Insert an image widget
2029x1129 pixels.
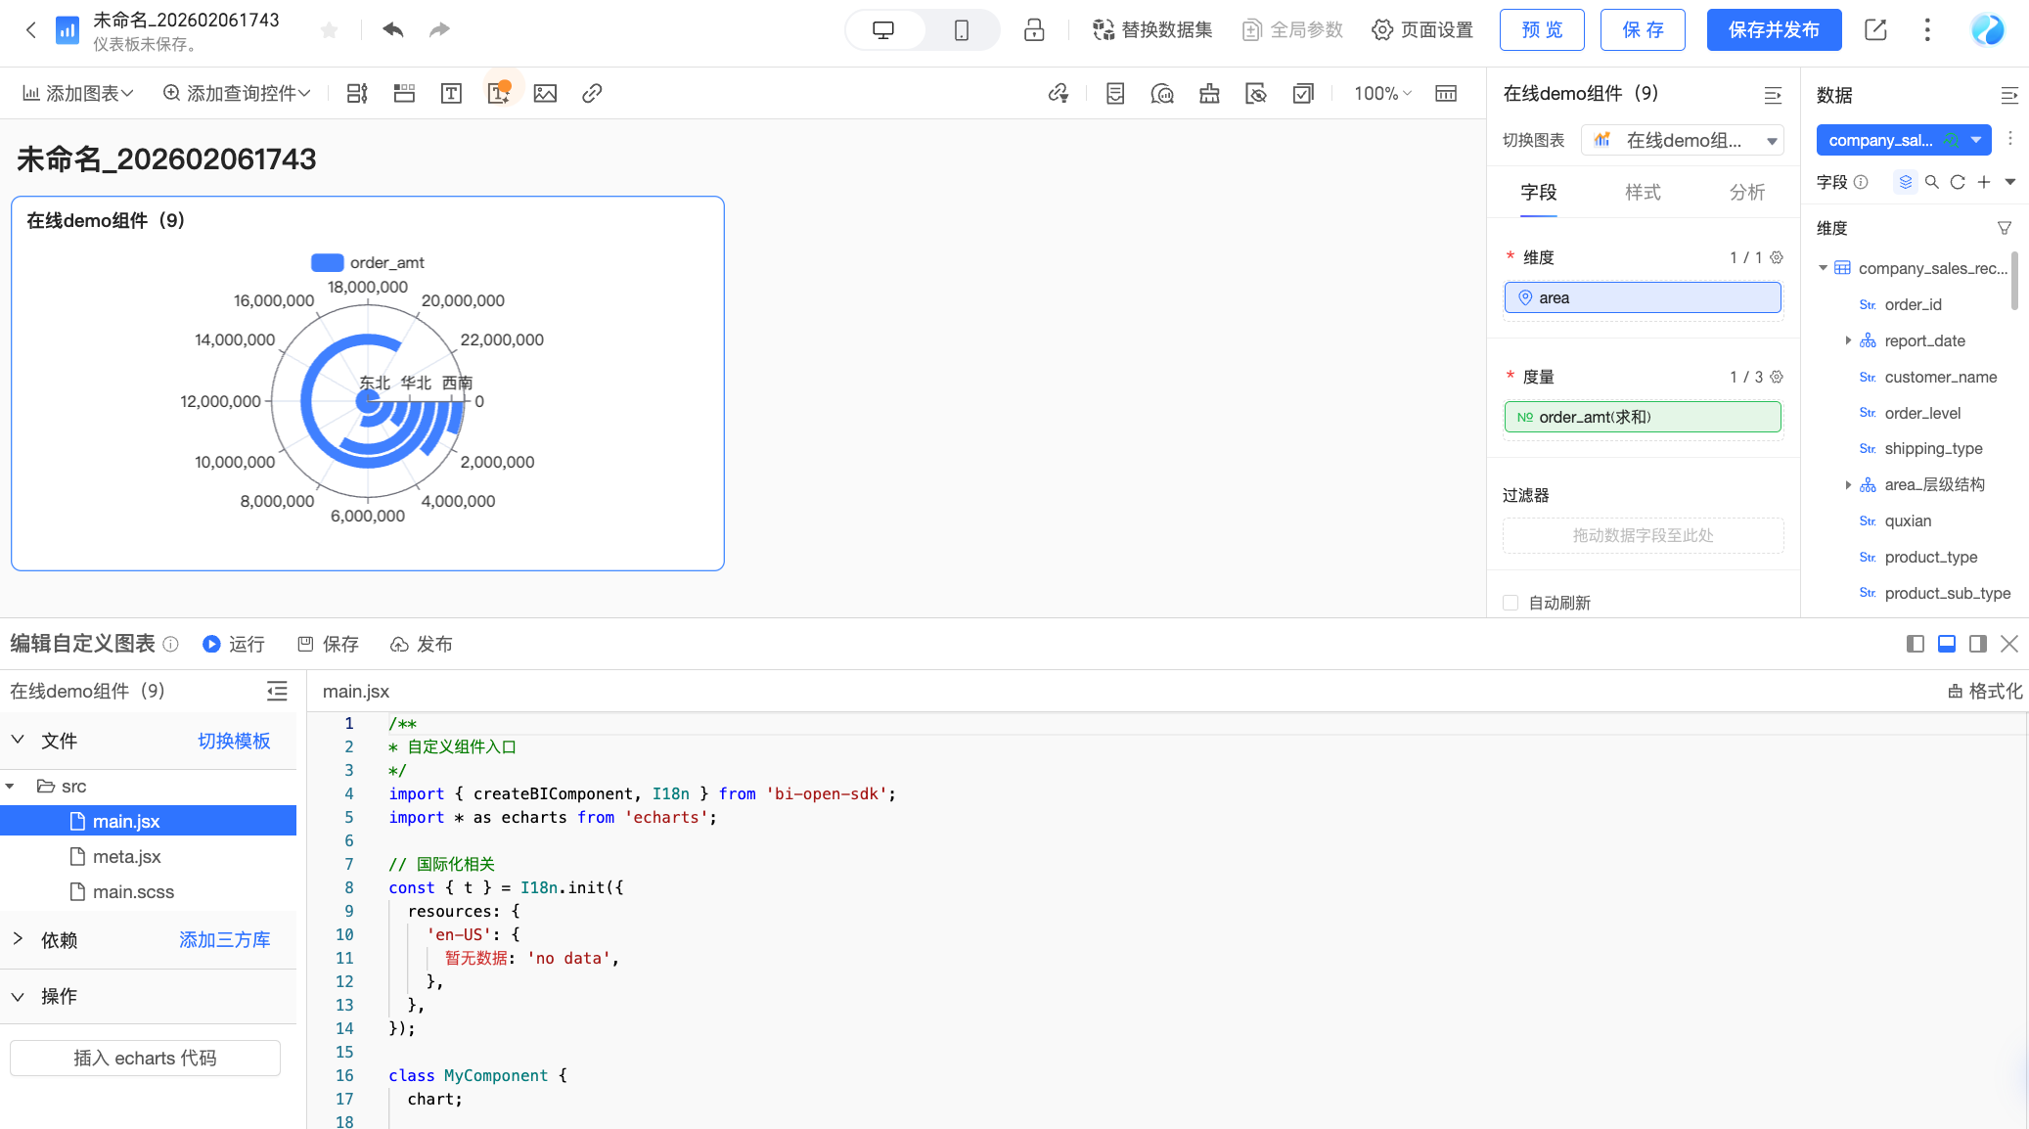(x=545, y=93)
